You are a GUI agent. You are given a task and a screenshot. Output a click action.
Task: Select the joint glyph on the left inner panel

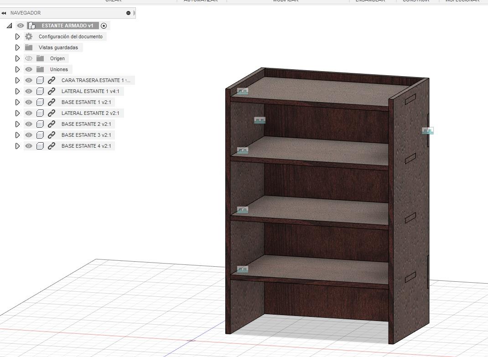pyautogui.click(x=260, y=120)
